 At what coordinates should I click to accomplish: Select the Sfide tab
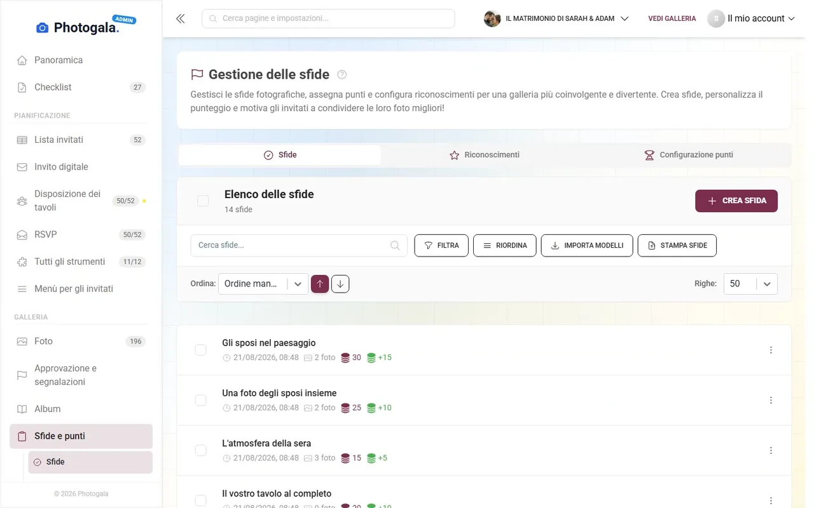tap(280, 155)
